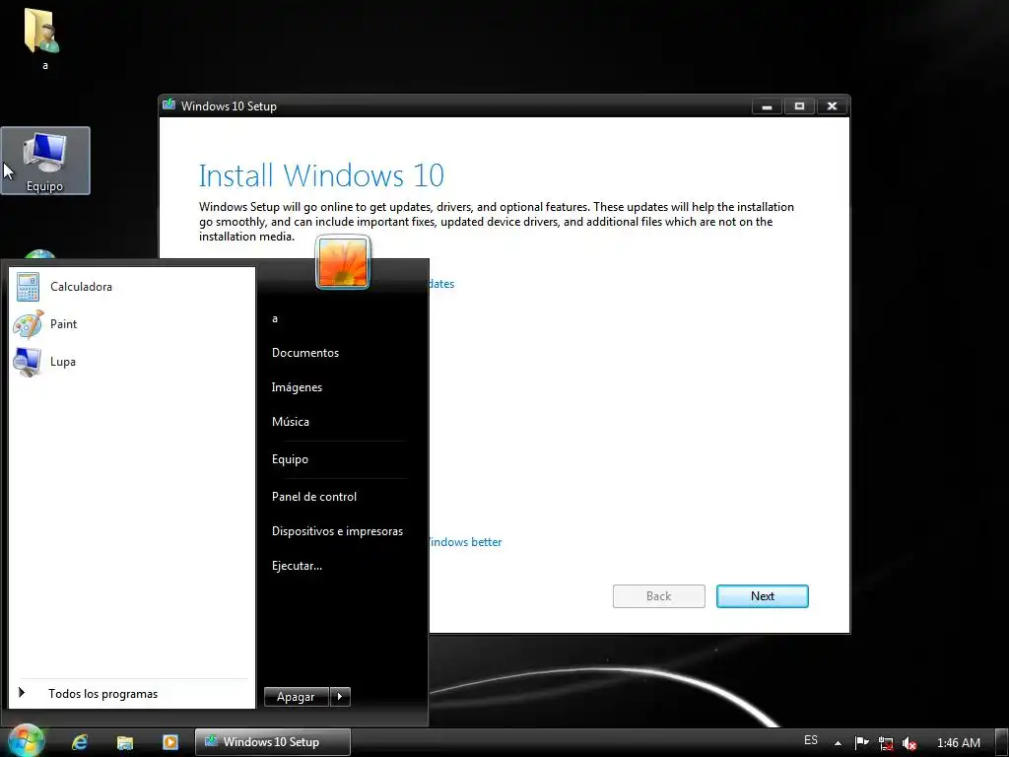Select Ejecutar... from Start menu
The image size is (1009, 757).
pos(297,566)
